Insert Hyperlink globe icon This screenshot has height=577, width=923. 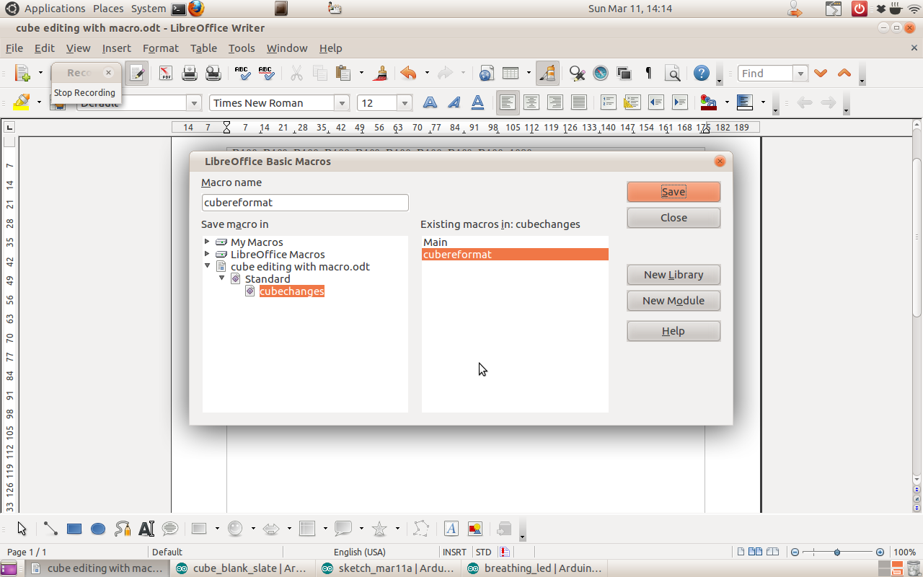tap(486, 73)
